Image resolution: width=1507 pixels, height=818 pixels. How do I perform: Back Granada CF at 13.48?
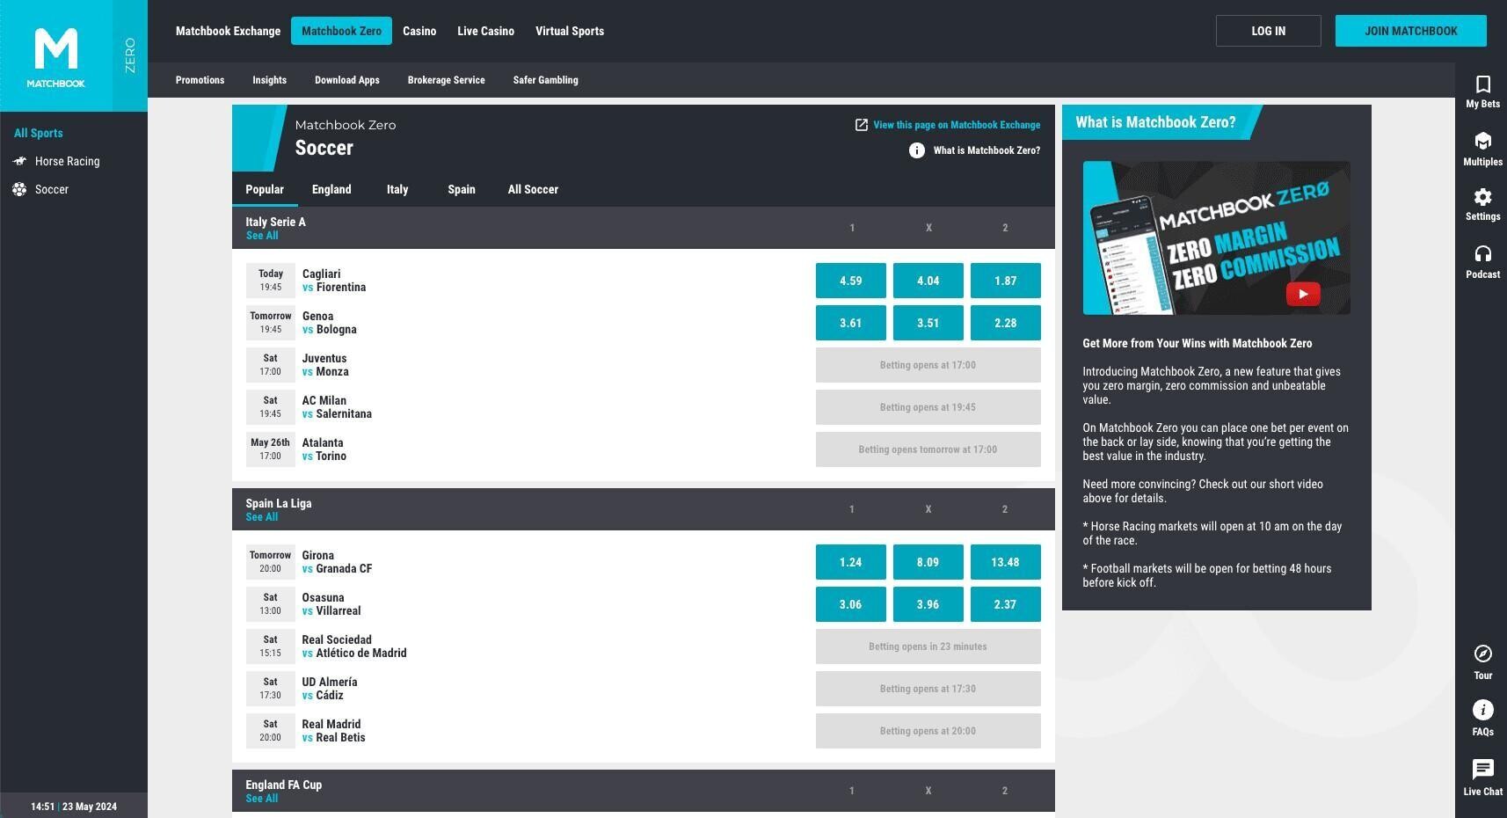pos(1006,562)
